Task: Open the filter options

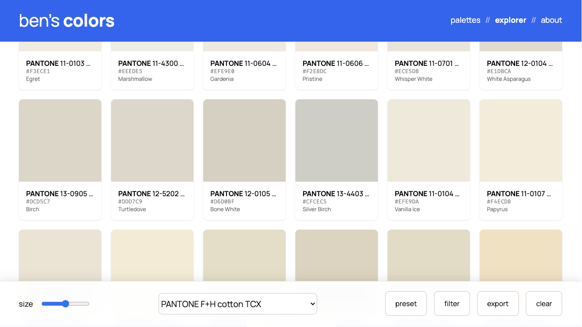Action: (452, 304)
